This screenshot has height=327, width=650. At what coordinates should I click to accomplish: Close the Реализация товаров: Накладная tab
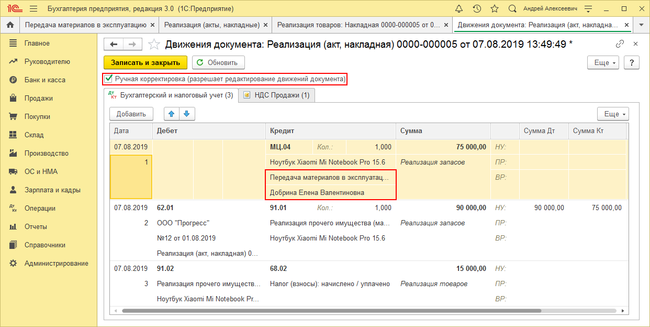[x=446, y=25]
